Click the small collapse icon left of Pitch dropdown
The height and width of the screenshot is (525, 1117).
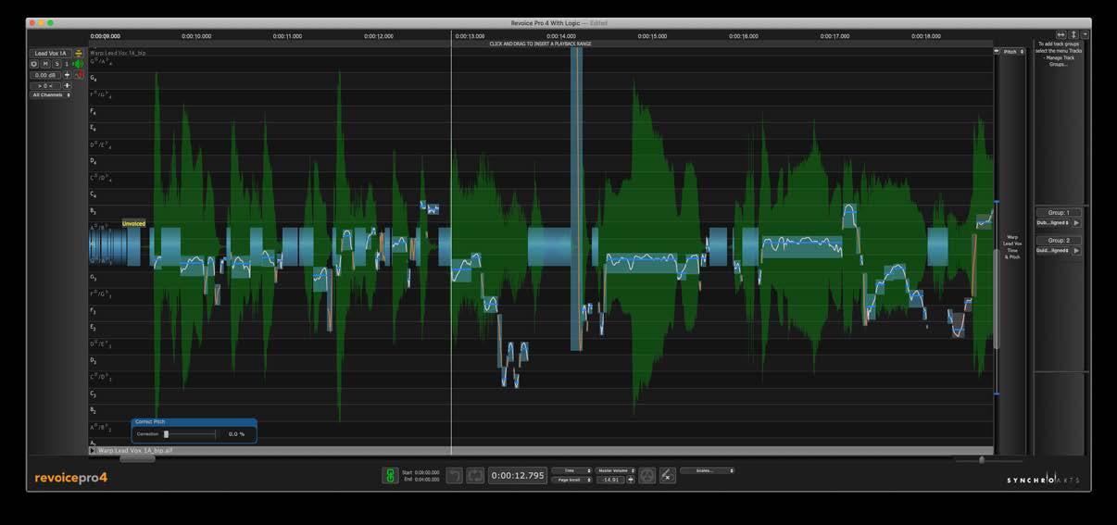click(997, 51)
